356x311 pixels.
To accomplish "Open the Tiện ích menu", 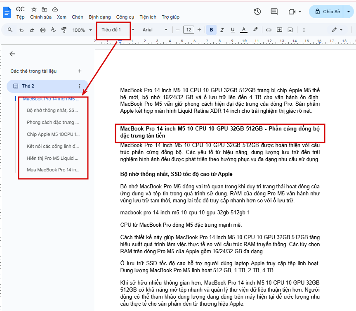I will pos(148,17).
